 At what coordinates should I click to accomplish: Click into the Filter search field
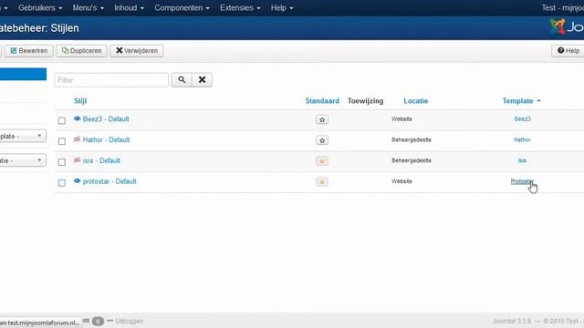pos(111,80)
